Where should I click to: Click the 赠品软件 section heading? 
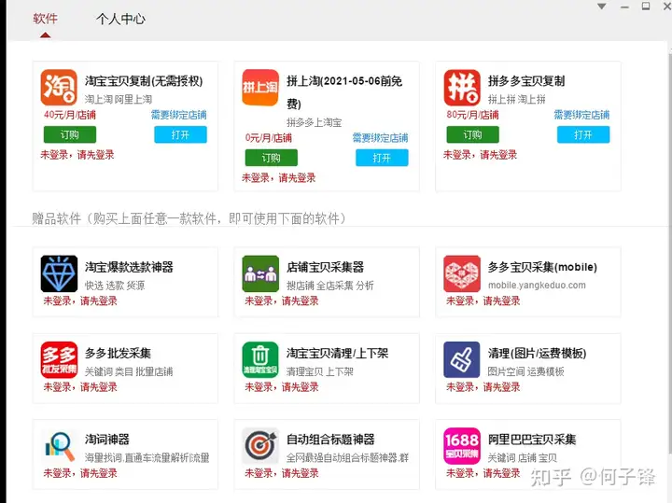pos(189,218)
